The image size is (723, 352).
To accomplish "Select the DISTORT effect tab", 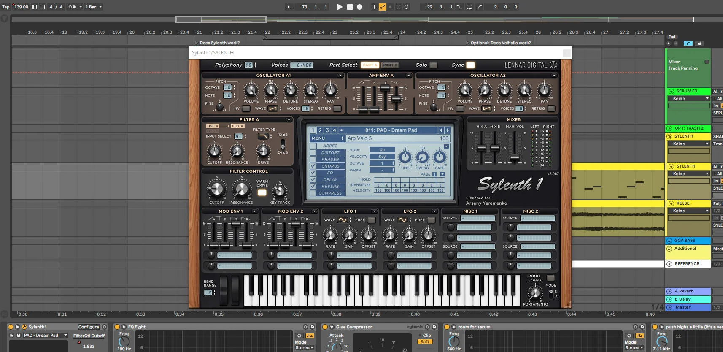I will (x=330, y=153).
